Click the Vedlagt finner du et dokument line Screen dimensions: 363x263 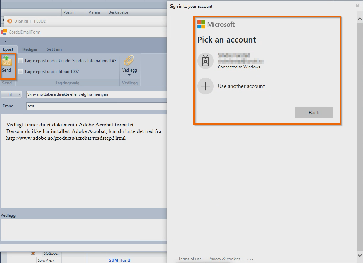click(x=70, y=125)
